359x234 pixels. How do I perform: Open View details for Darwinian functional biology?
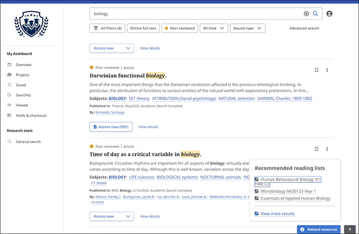point(149,127)
